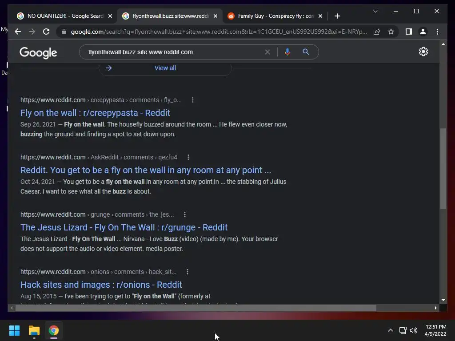Go back using the browser back arrow
455x341 pixels.
coord(18,32)
